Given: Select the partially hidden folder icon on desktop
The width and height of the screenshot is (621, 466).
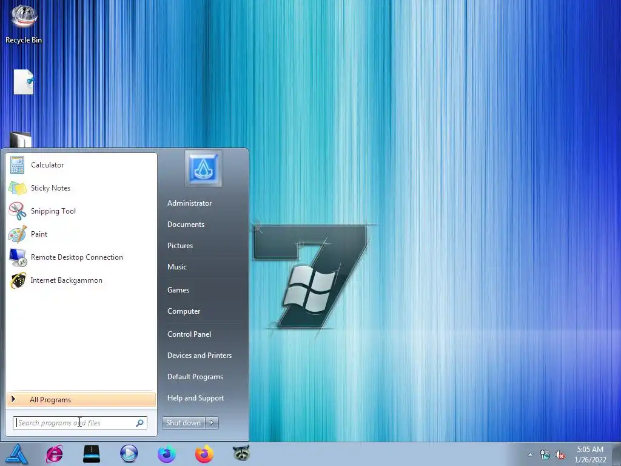Looking at the screenshot, I should [x=20, y=140].
